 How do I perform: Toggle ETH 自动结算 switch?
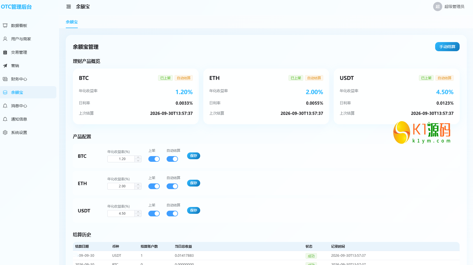172,186
